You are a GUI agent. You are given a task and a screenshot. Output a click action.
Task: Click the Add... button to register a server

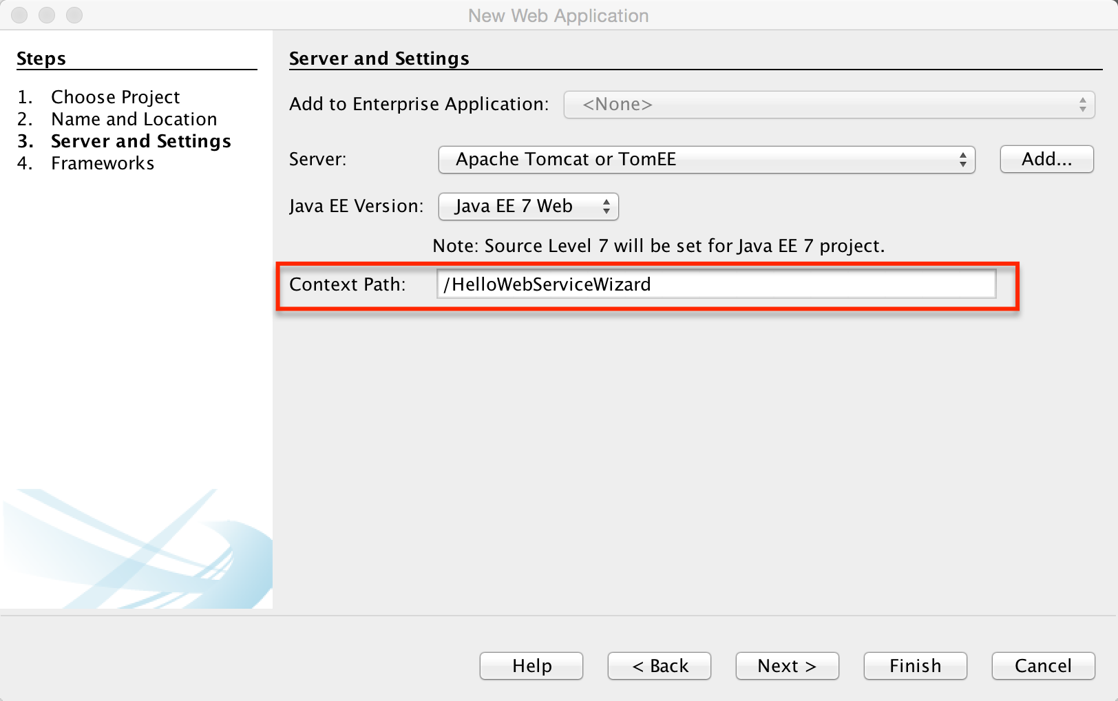point(1046,159)
